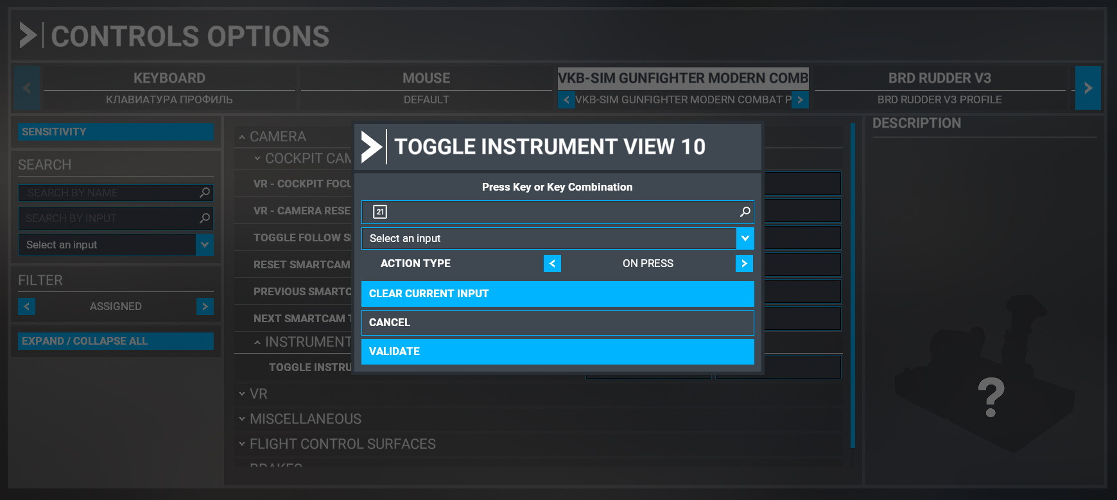Expand the Miscellaneous category

click(305, 419)
